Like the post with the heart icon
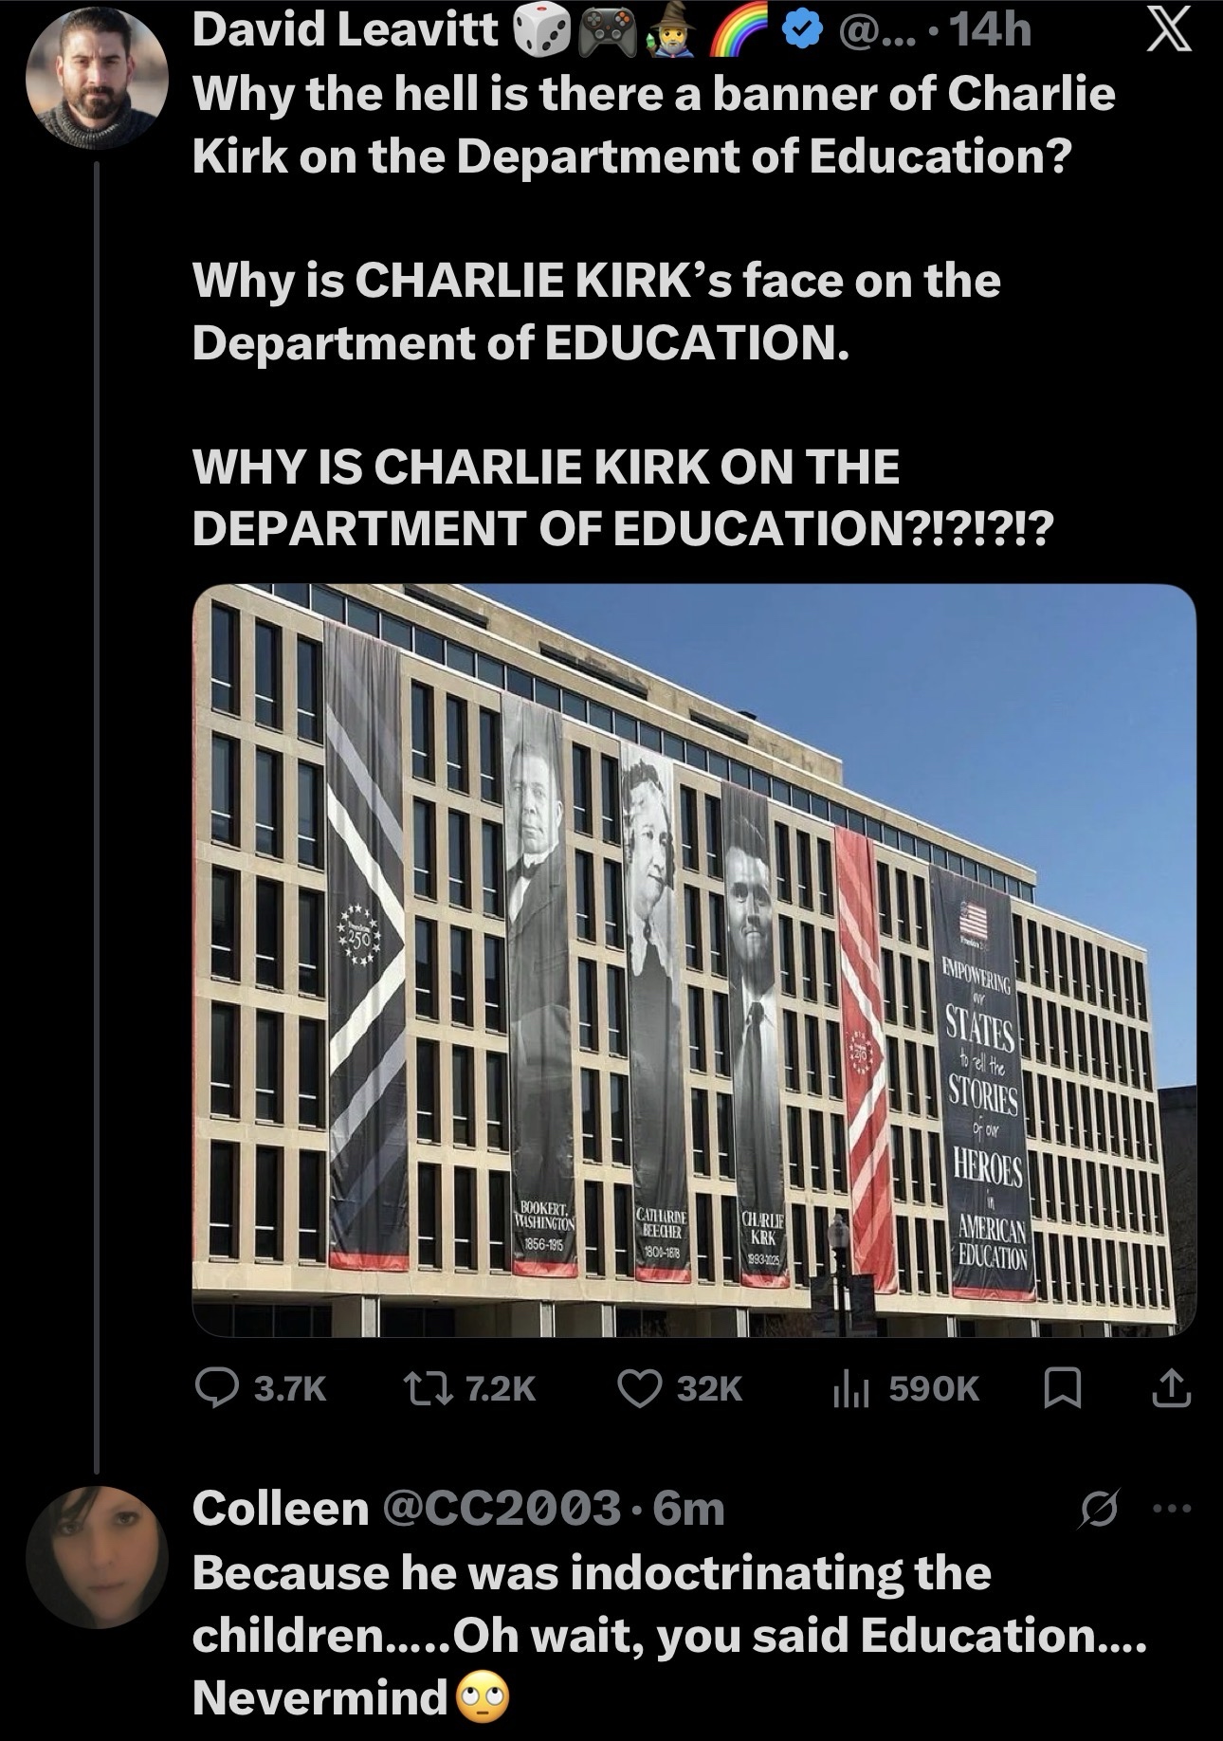This screenshot has height=1741, width=1223. (680, 1389)
